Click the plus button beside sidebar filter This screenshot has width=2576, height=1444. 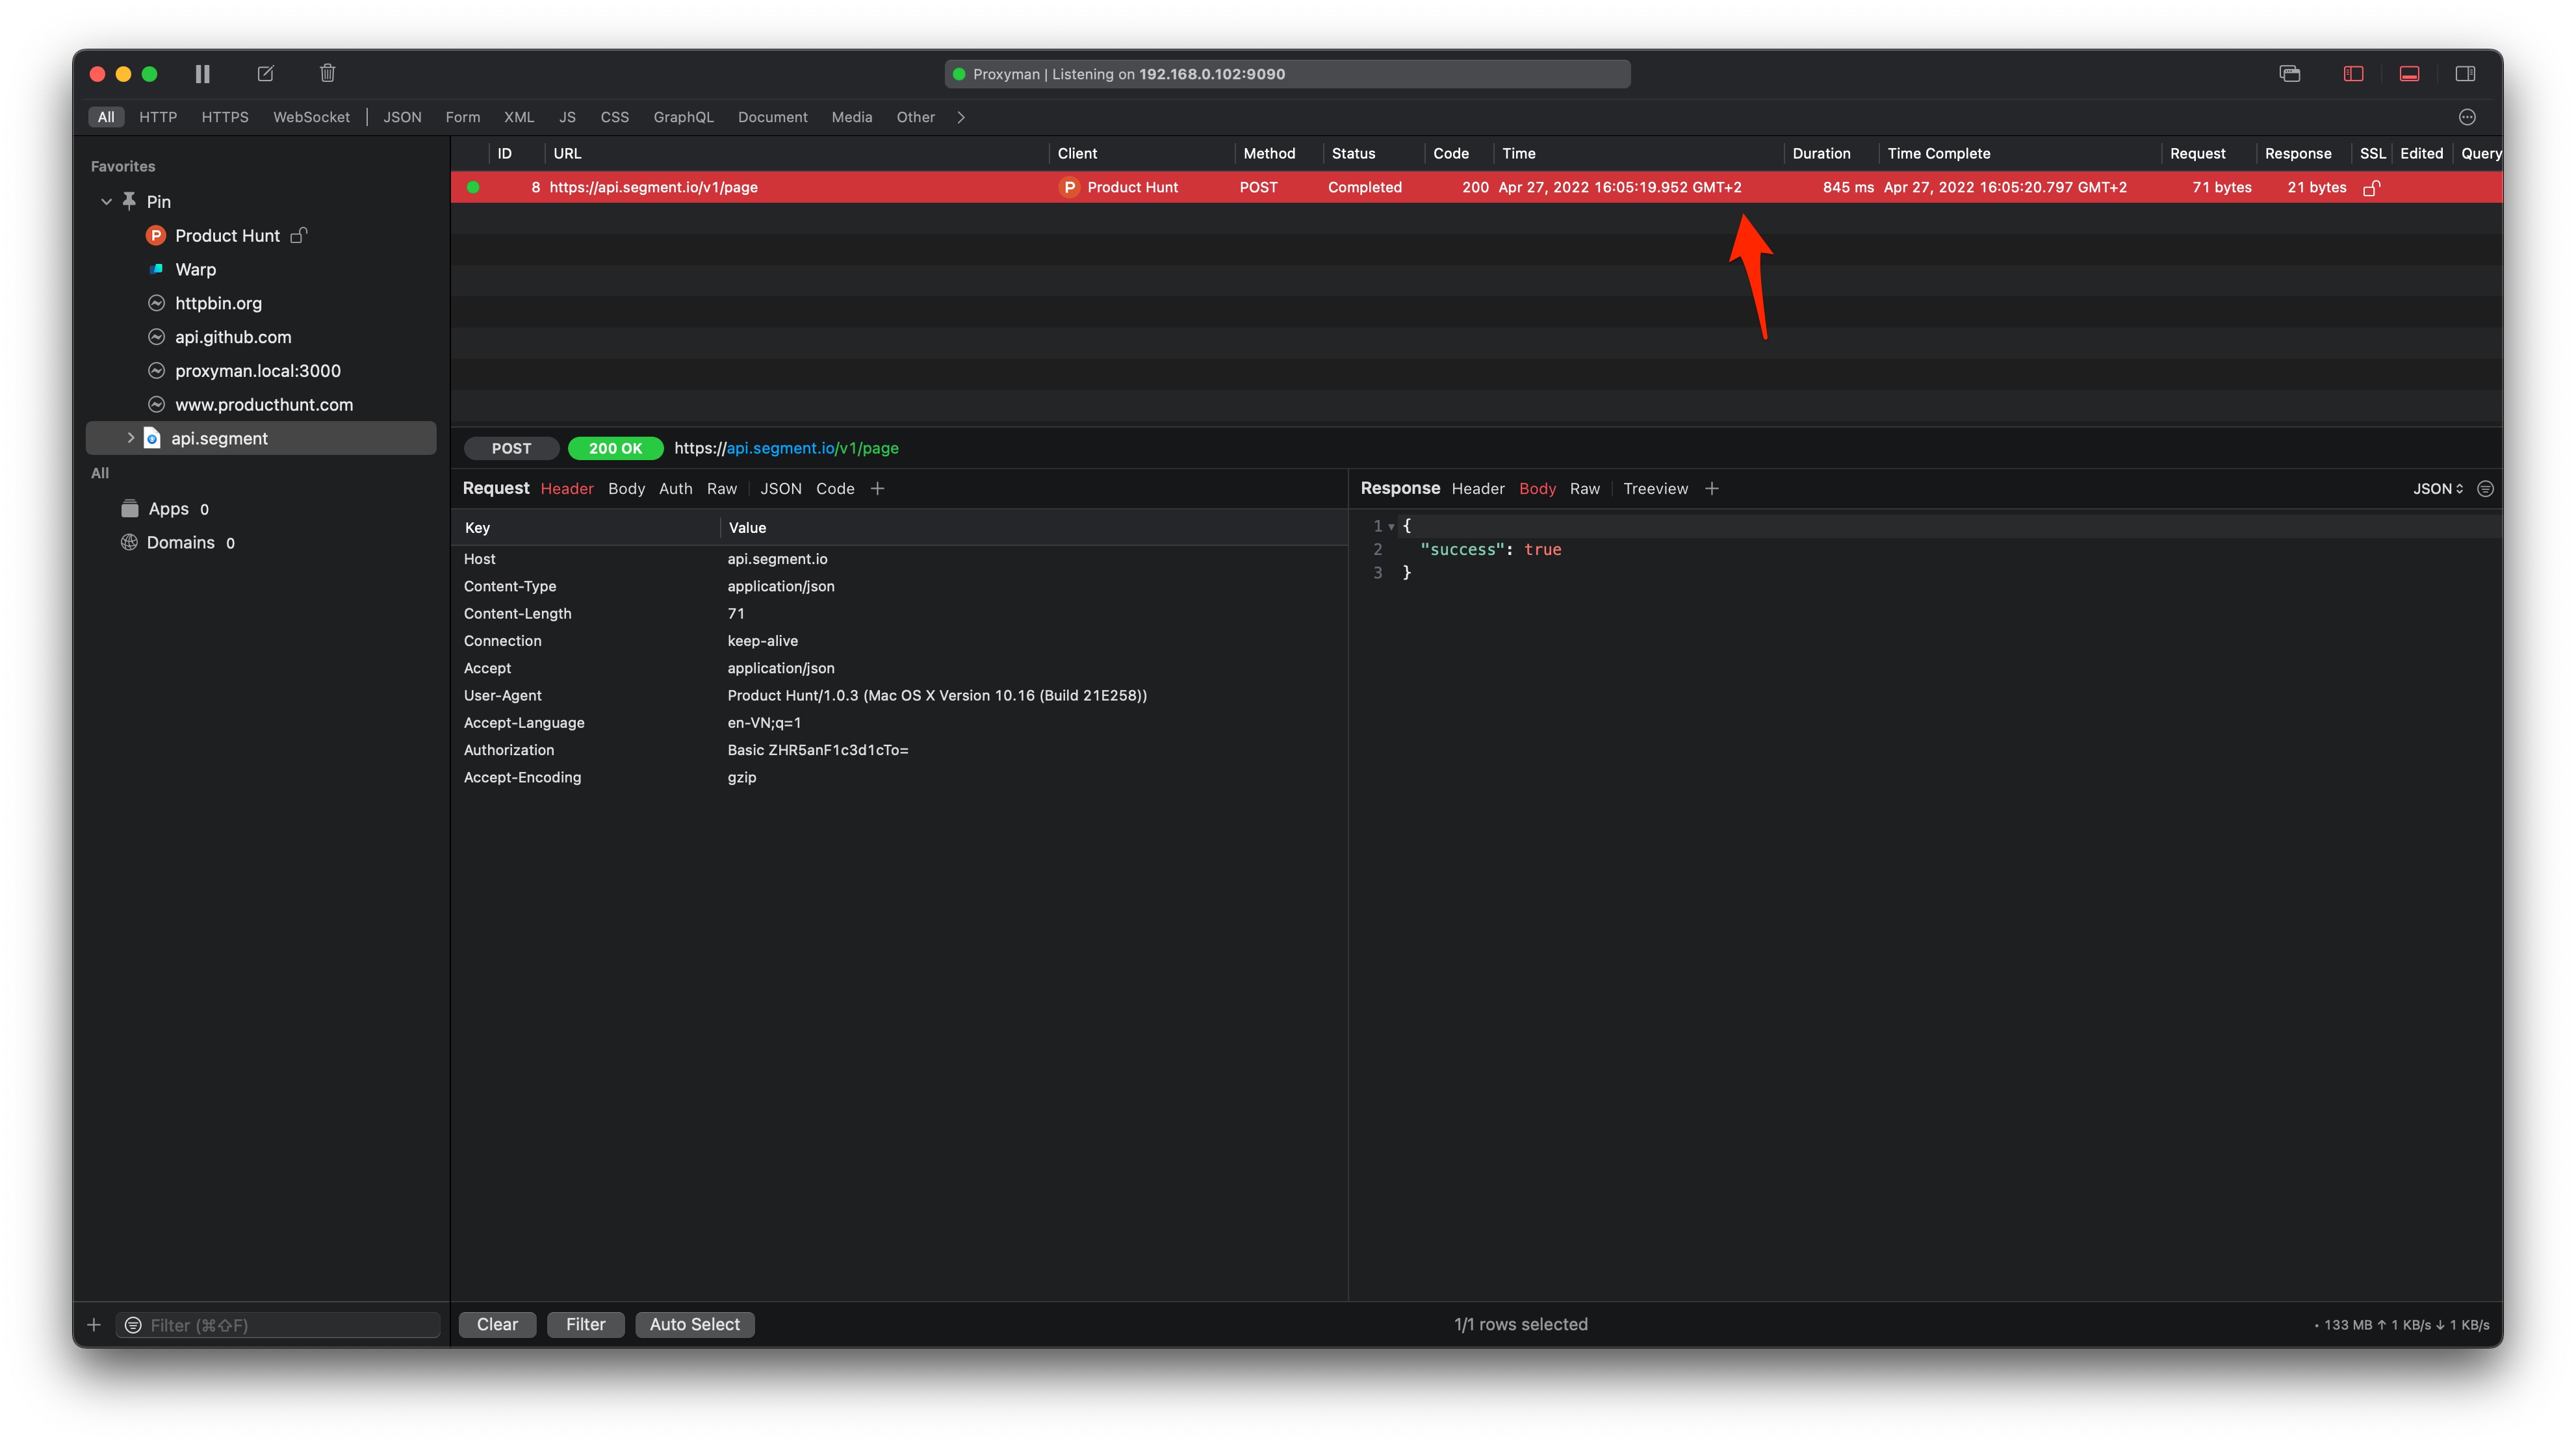pos(94,1325)
